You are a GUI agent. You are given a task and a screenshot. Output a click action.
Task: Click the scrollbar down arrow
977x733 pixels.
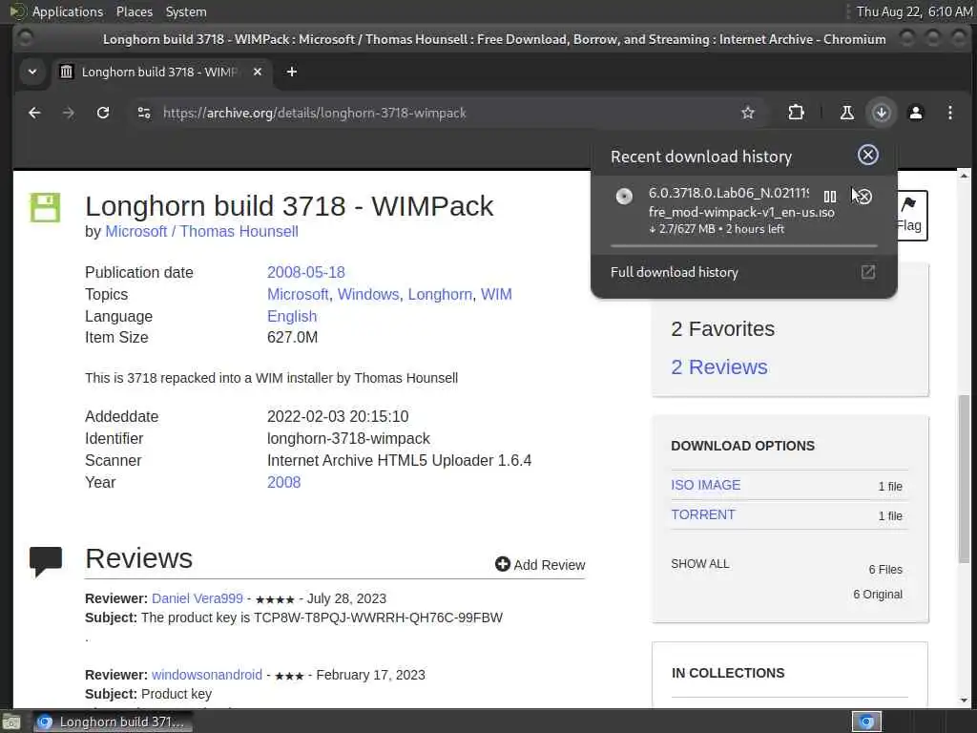tap(964, 701)
